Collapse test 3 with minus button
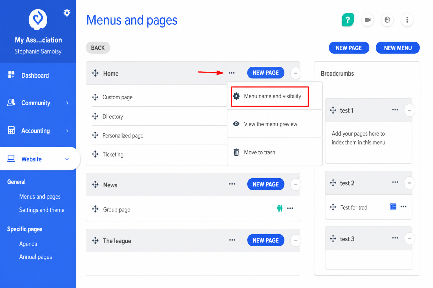The image size is (433, 288). (410, 239)
